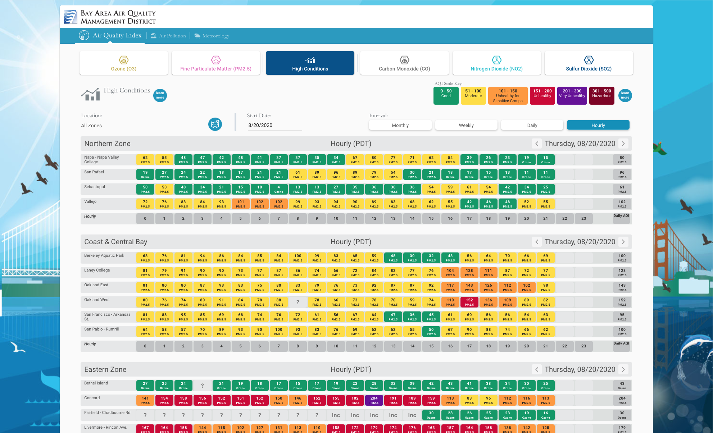713x433 pixels.
Task: Click the Bay Area Air Quality logo
Action: coord(110,17)
